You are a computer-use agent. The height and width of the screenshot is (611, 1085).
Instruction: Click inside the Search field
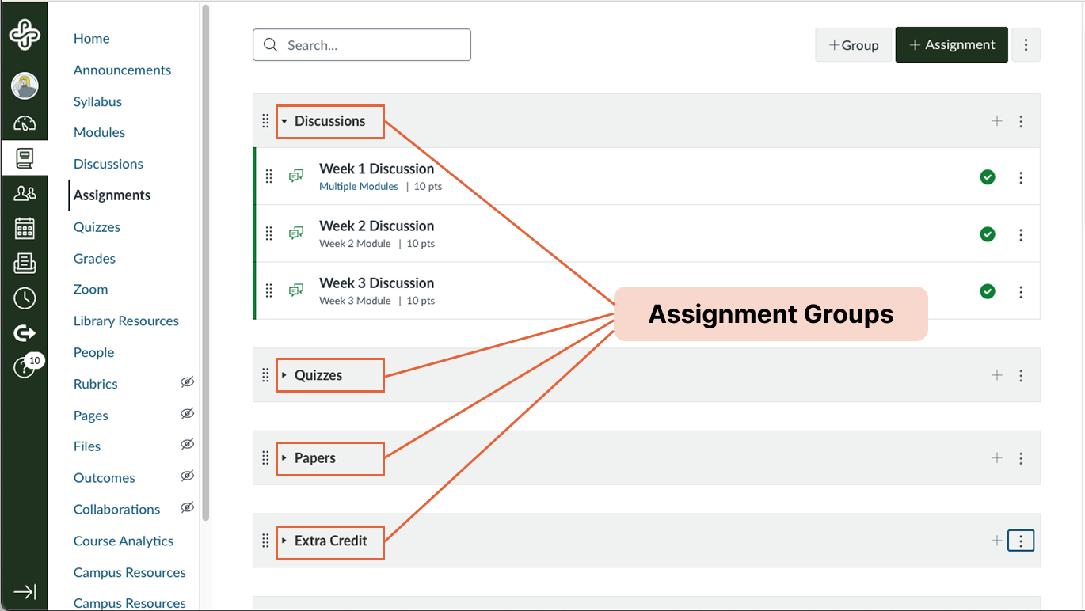pos(361,44)
